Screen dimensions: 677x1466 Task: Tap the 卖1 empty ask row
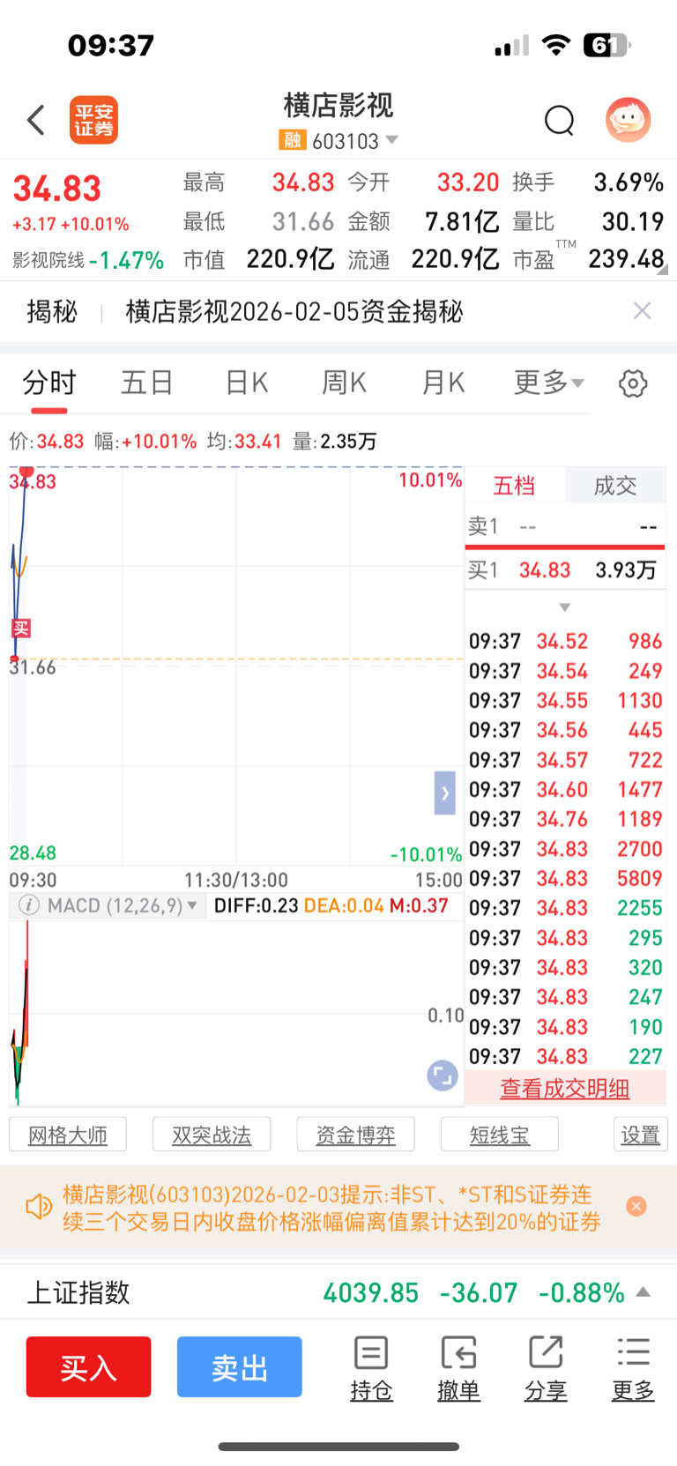[565, 526]
